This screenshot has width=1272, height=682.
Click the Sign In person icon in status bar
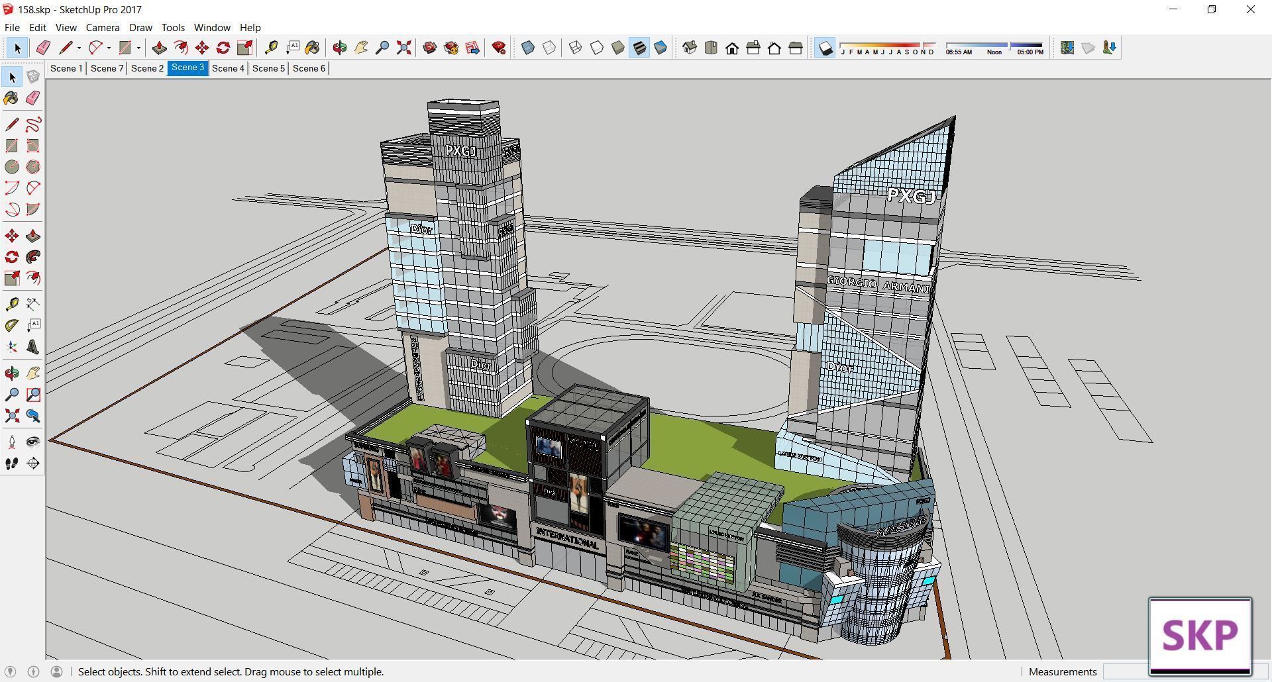57,671
